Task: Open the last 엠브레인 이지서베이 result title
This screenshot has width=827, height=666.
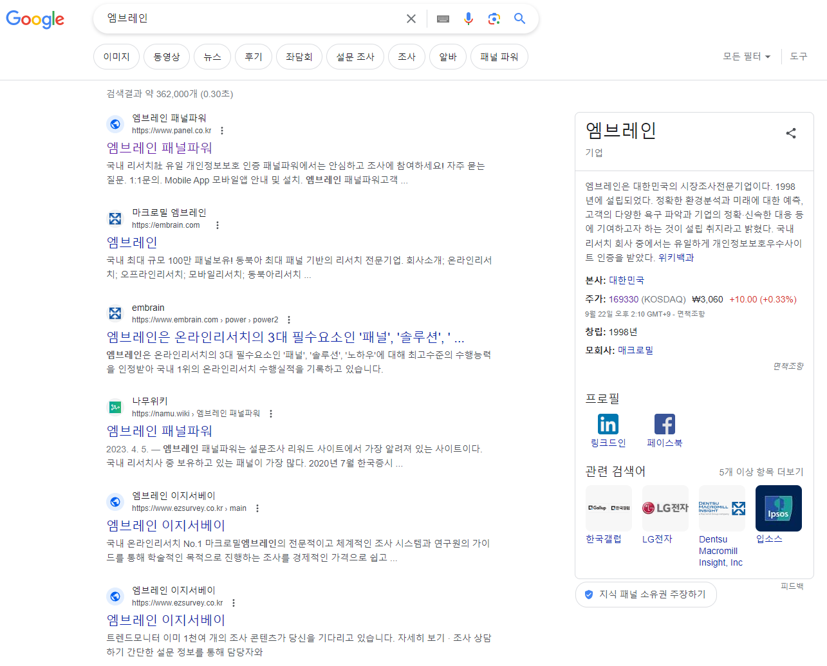Action: tap(166, 620)
